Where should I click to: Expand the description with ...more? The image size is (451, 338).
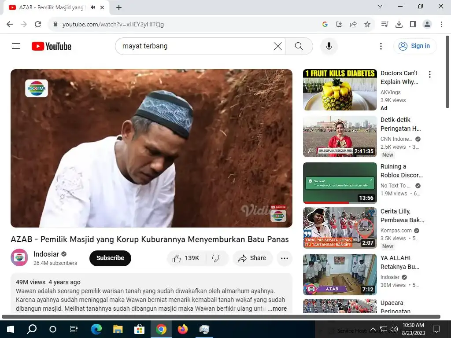click(277, 309)
